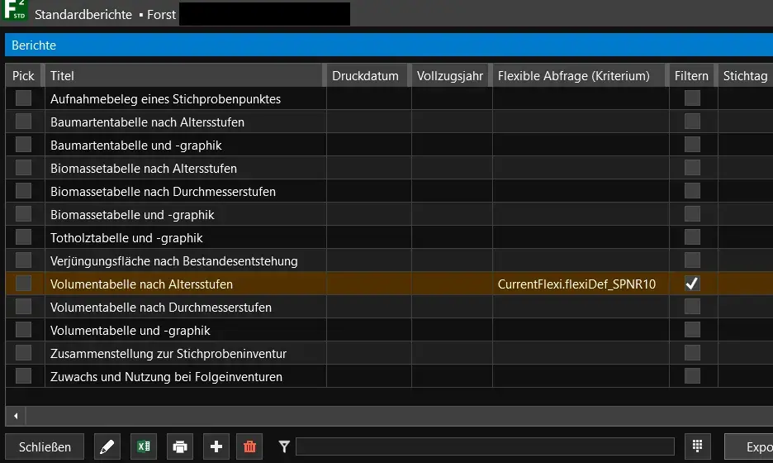Viewport: 773px width, 463px height.
Task: Uncheck Filtern for Volumentabelle nach Altersstufen
Action: [x=692, y=284]
